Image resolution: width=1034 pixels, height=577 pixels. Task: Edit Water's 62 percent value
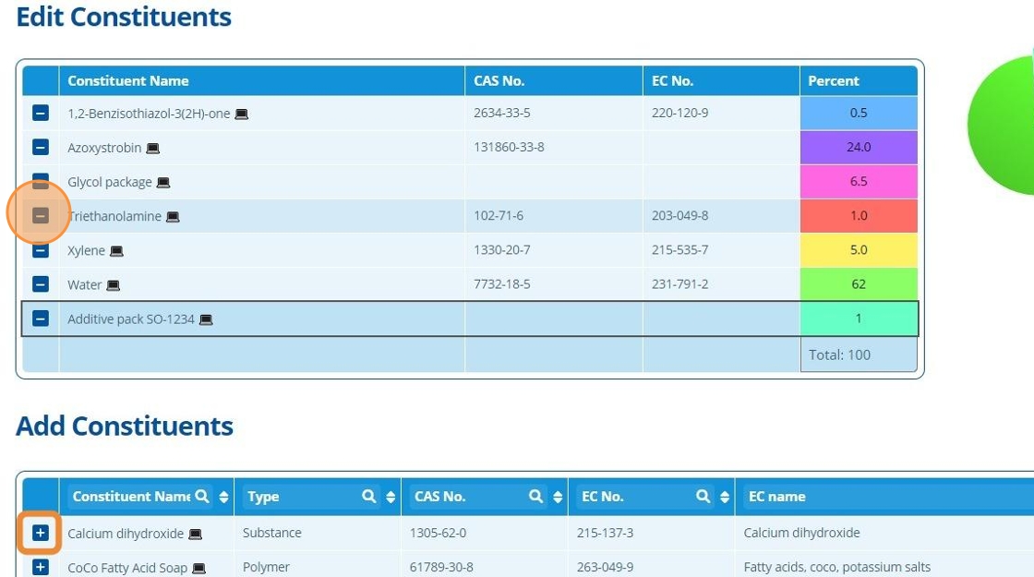point(859,284)
